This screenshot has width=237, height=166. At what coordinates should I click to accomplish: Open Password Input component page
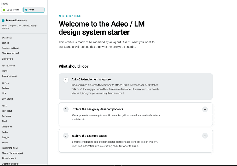tap(10, 148)
